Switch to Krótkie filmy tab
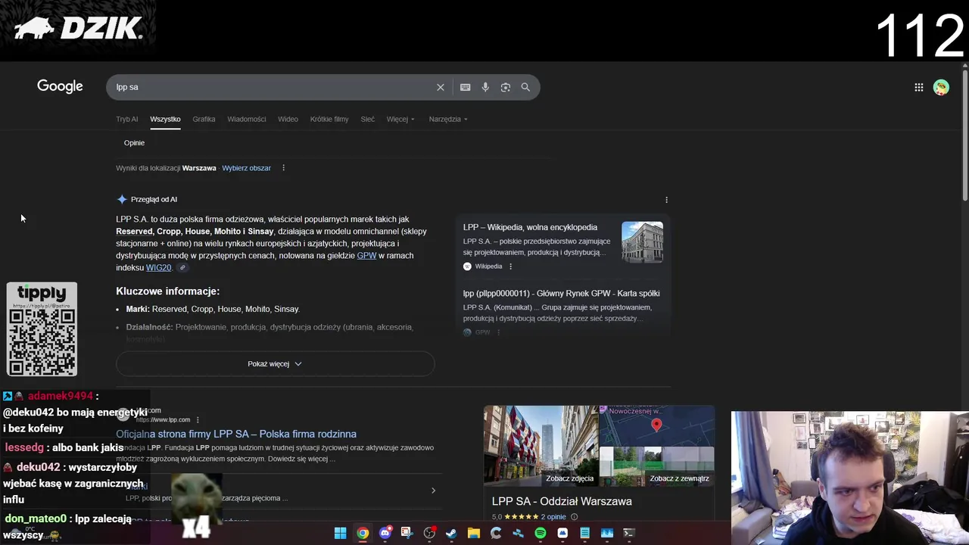Screen dimensions: 969x545 pos(329,119)
